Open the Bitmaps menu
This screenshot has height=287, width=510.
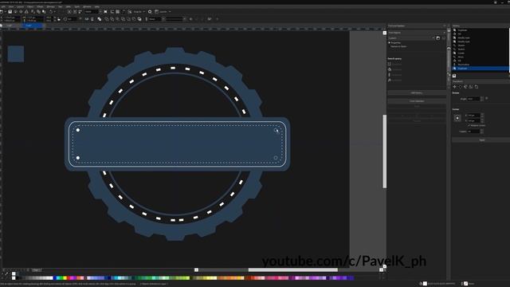tap(51, 6)
